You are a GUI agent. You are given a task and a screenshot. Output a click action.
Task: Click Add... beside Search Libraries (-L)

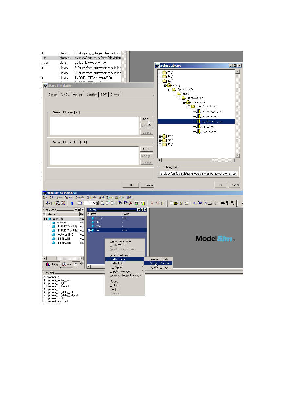click(x=146, y=119)
